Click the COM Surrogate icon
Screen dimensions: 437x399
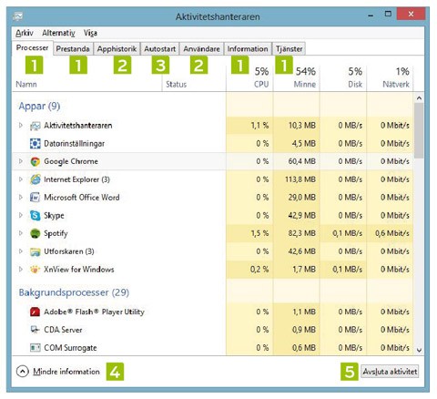click(x=36, y=348)
